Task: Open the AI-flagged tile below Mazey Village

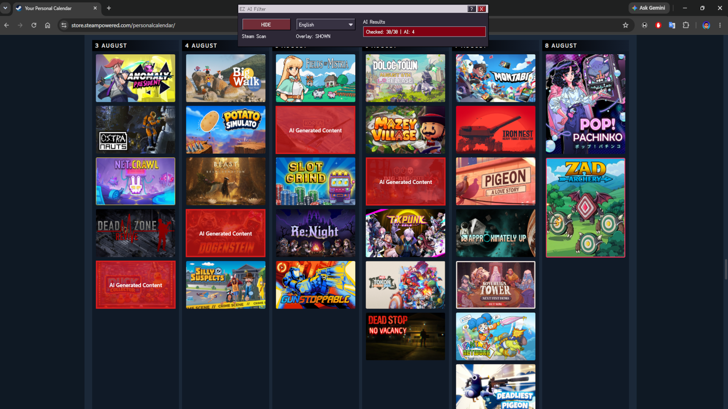Action: click(405, 181)
